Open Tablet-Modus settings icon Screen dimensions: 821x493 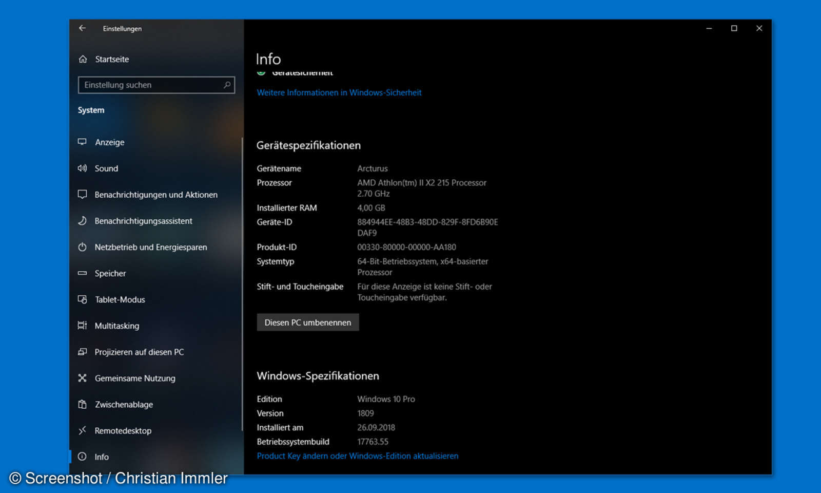point(83,299)
